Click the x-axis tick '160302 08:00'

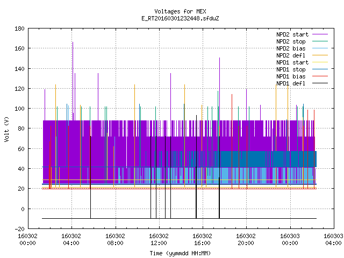pyautogui.click(x=115, y=239)
